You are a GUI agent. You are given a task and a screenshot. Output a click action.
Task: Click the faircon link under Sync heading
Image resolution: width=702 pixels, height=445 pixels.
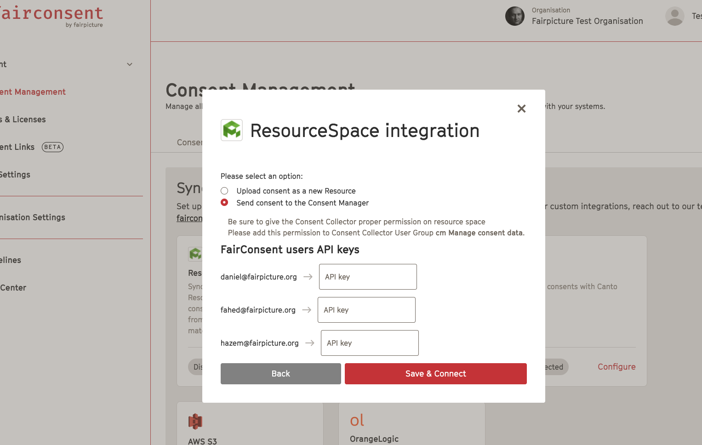[x=189, y=218]
